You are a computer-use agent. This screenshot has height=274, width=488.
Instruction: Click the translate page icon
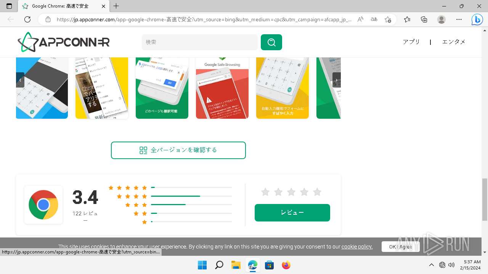point(374,19)
